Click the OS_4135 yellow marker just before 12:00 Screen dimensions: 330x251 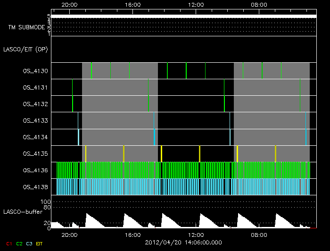click(x=199, y=154)
